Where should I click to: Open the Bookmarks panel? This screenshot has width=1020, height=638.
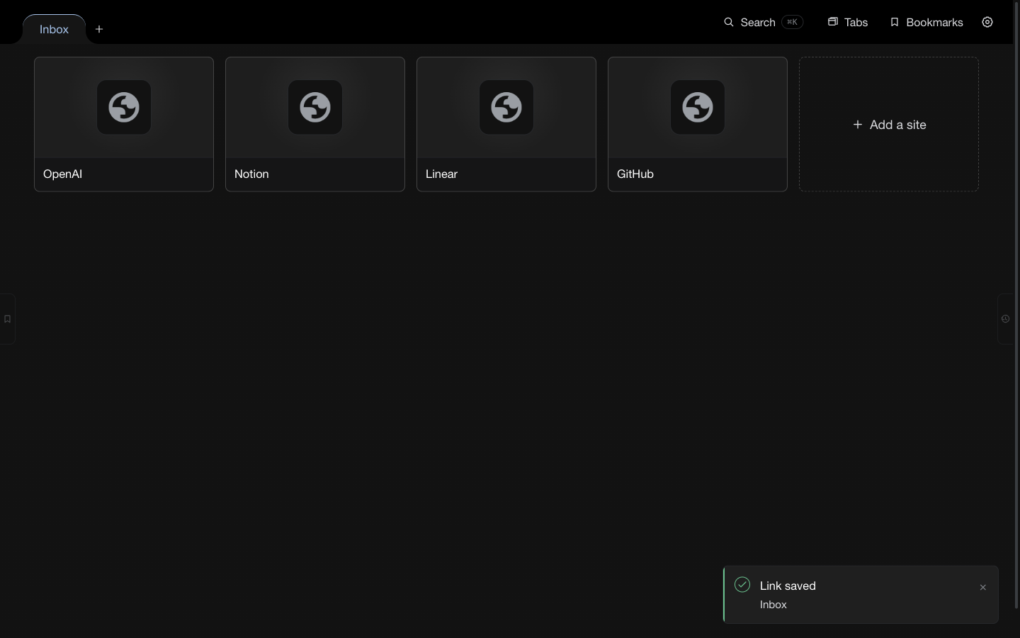tap(926, 22)
